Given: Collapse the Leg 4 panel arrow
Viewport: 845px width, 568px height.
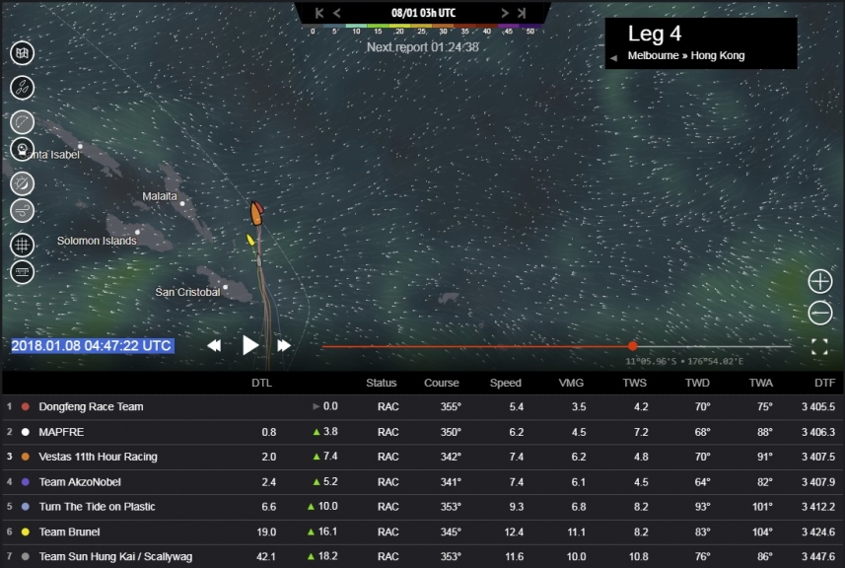Looking at the screenshot, I should 613,57.
